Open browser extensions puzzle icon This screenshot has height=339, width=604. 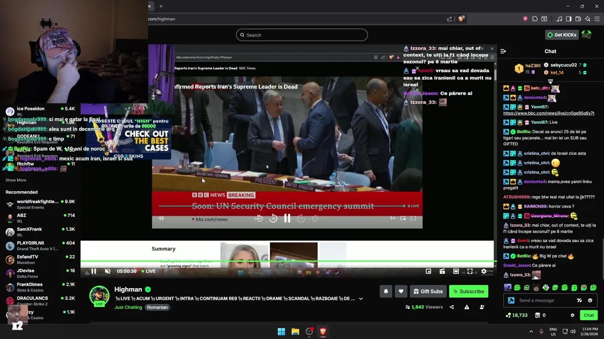pyautogui.click(x=535, y=19)
